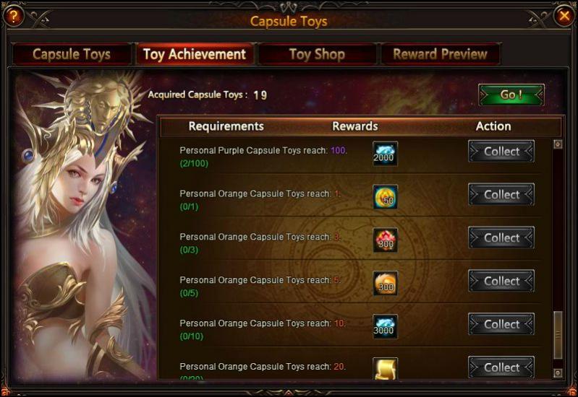Click the 300 orange shell reward icon

[385, 283]
